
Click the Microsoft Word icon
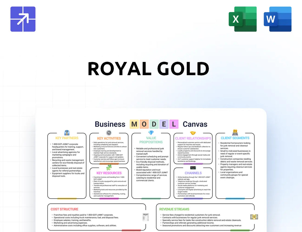pyautogui.click(x=278, y=19)
